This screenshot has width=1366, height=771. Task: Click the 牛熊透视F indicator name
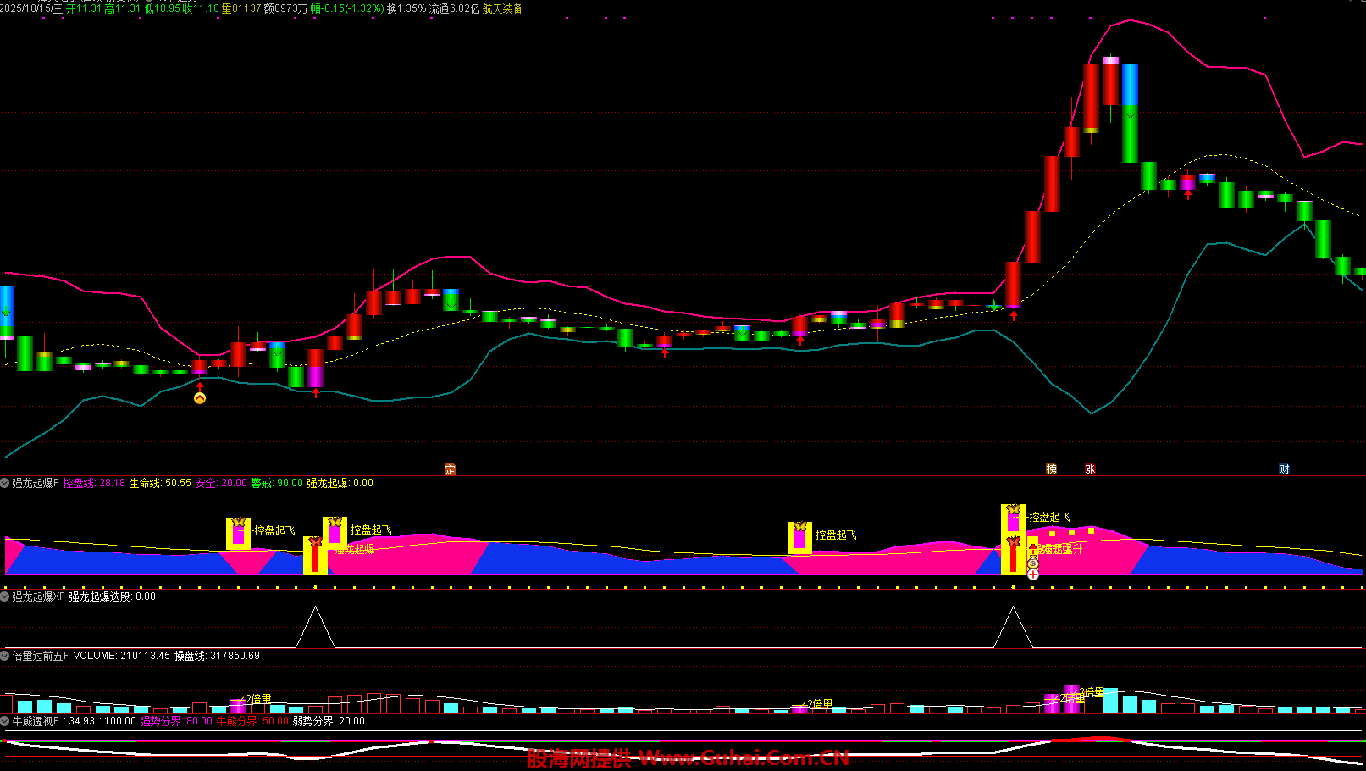tap(36, 721)
